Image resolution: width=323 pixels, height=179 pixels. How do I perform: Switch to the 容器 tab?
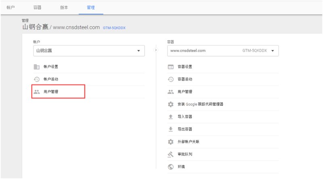click(x=37, y=8)
